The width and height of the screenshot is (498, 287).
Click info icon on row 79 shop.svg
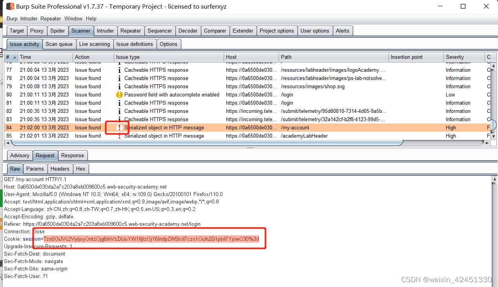[x=120, y=87]
